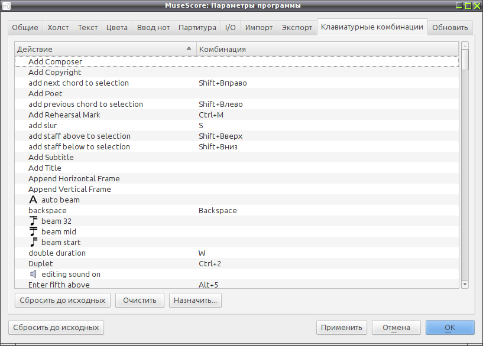483x346 pixels.
Task: Click the bottom-left Сбросить до исходных button
Action: point(56,328)
